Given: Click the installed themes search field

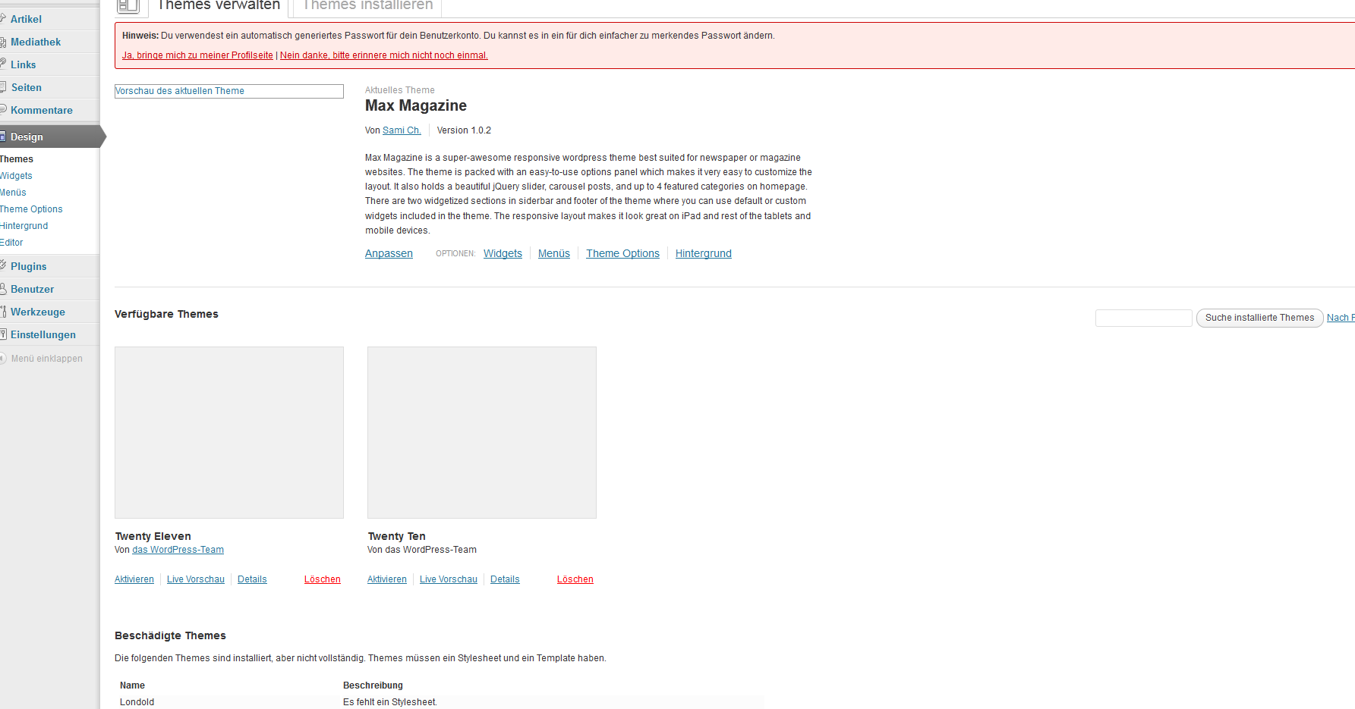Looking at the screenshot, I should [x=1143, y=318].
